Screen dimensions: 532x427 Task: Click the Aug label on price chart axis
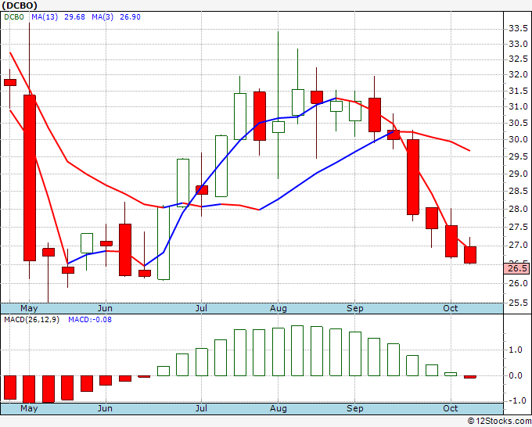(279, 307)
